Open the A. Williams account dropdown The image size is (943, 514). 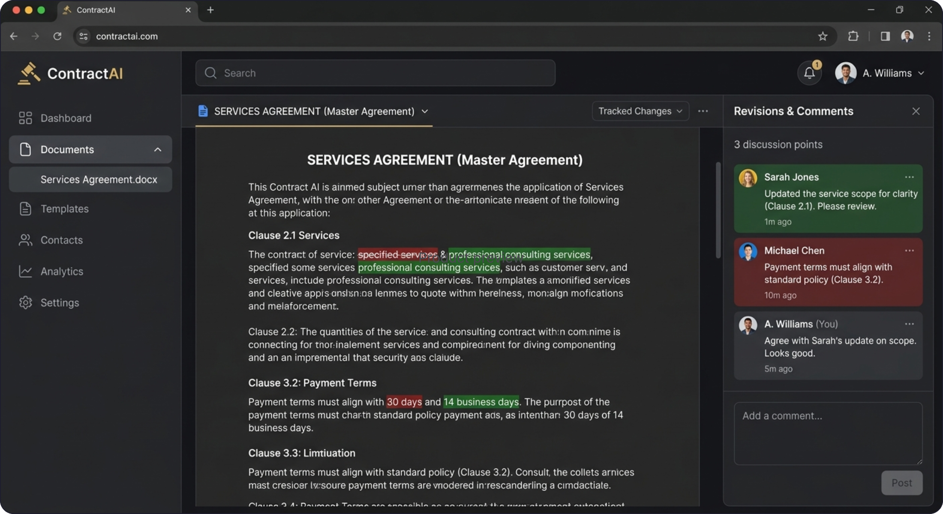pos(881,73)
